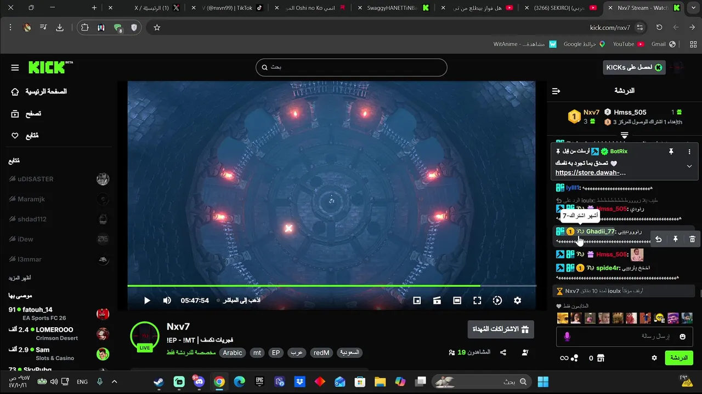Reply to Ghadii_77's message
702x394 pixels.
click(x=658, y=239)
